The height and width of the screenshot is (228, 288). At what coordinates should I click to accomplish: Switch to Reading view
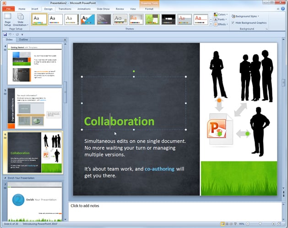point(231,224)
